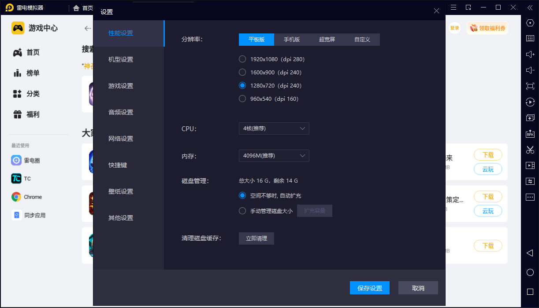Open operation recorder play icon
539x308 pixels.
(530, 102)
